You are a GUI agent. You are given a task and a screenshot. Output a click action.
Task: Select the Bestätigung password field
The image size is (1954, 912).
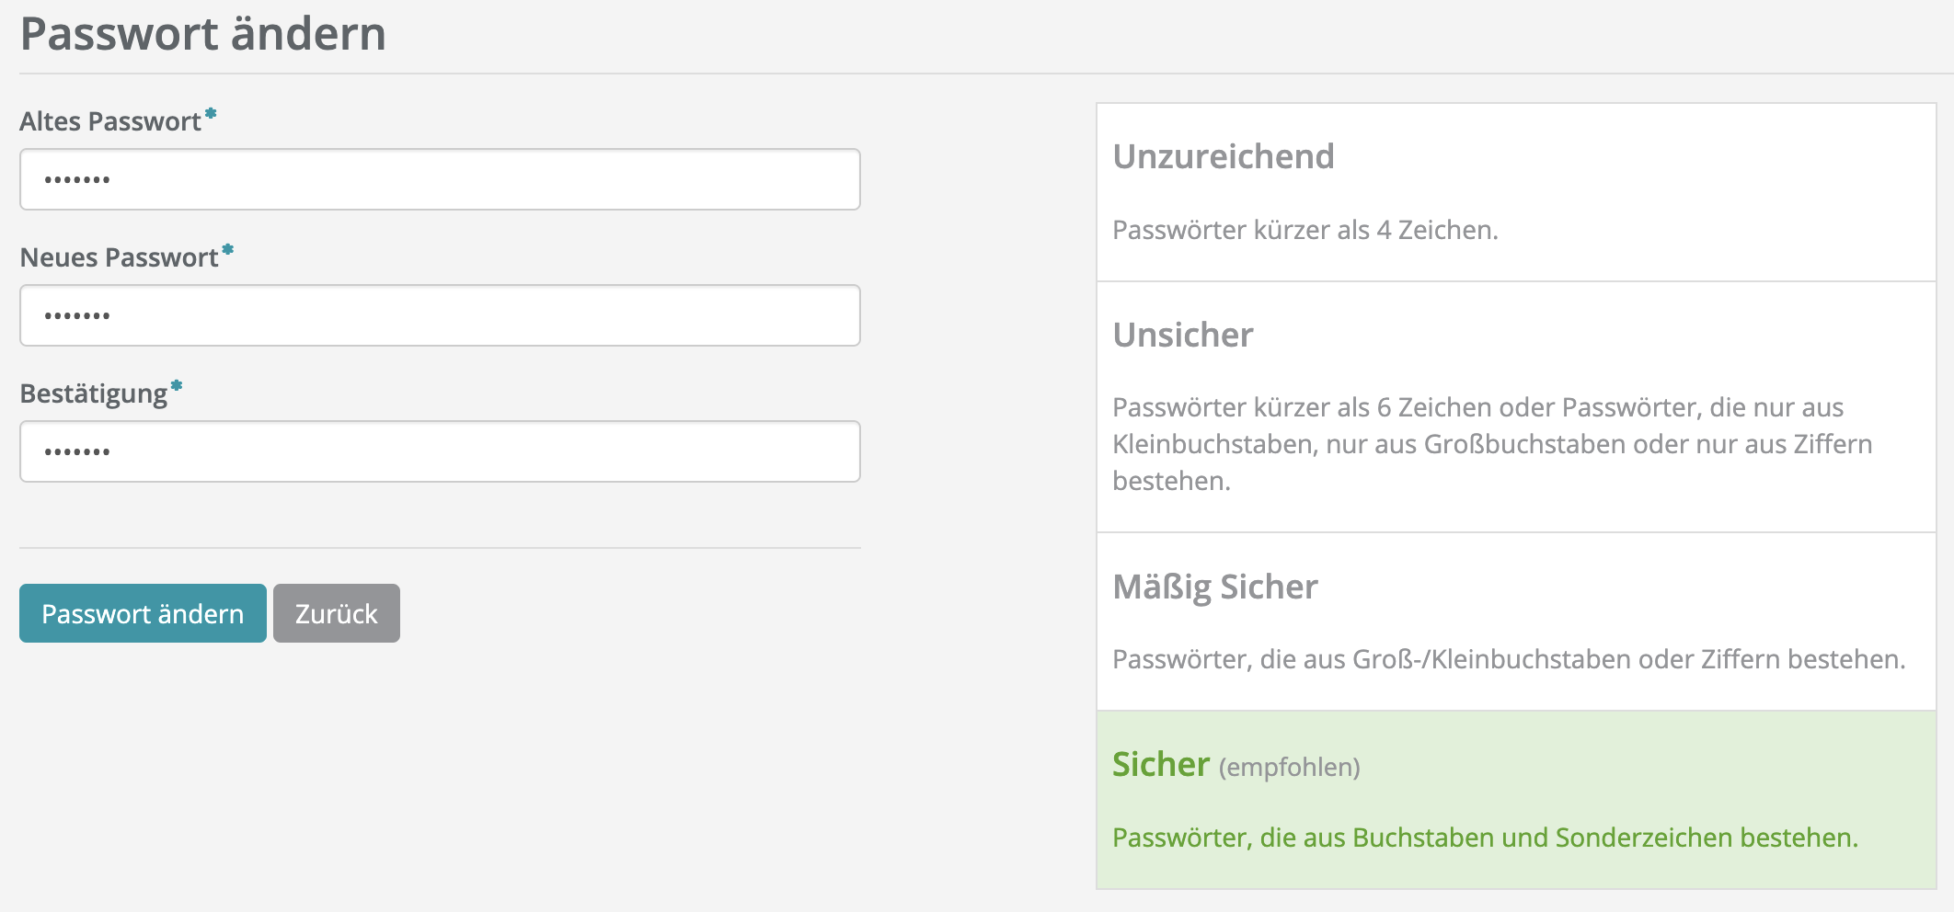440,451
